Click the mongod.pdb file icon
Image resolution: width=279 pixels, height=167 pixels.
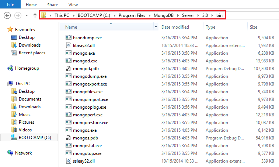68,69
